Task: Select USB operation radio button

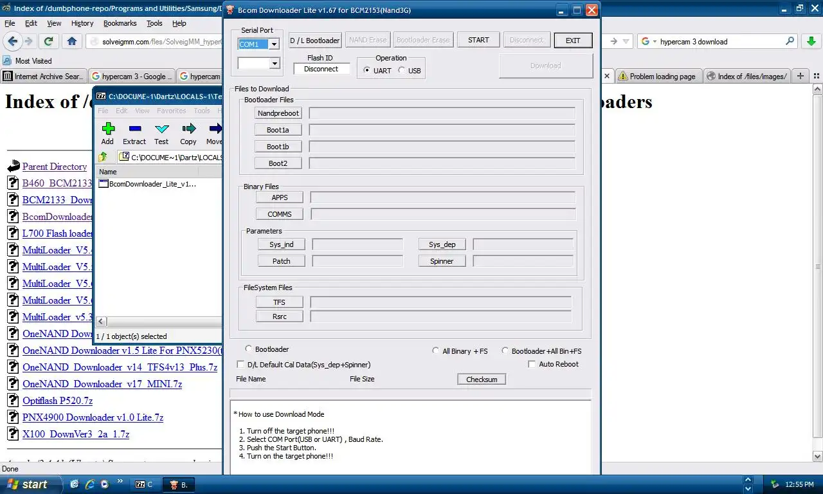Action: coord(402,71)
